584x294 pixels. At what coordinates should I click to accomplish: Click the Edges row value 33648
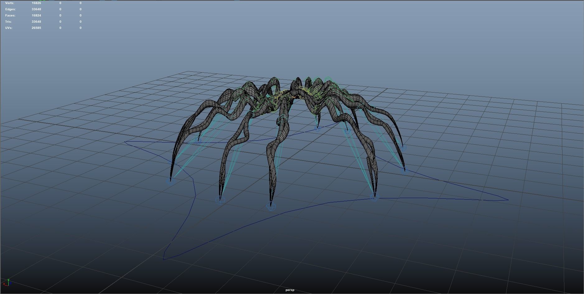pos(36,9)
